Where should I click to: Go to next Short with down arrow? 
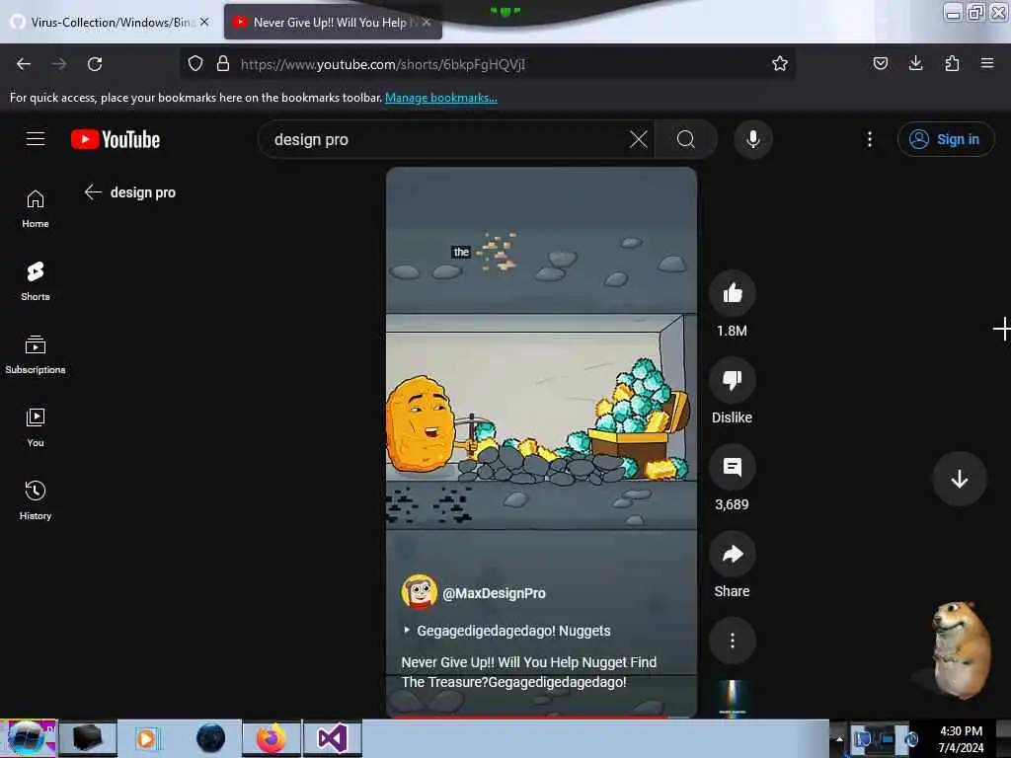click(959, 479)
